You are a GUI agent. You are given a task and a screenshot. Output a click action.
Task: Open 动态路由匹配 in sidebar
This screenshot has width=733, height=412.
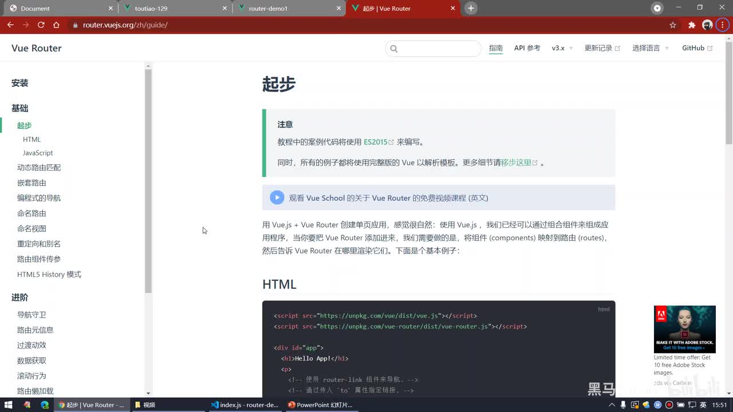[x=39, y=168]
